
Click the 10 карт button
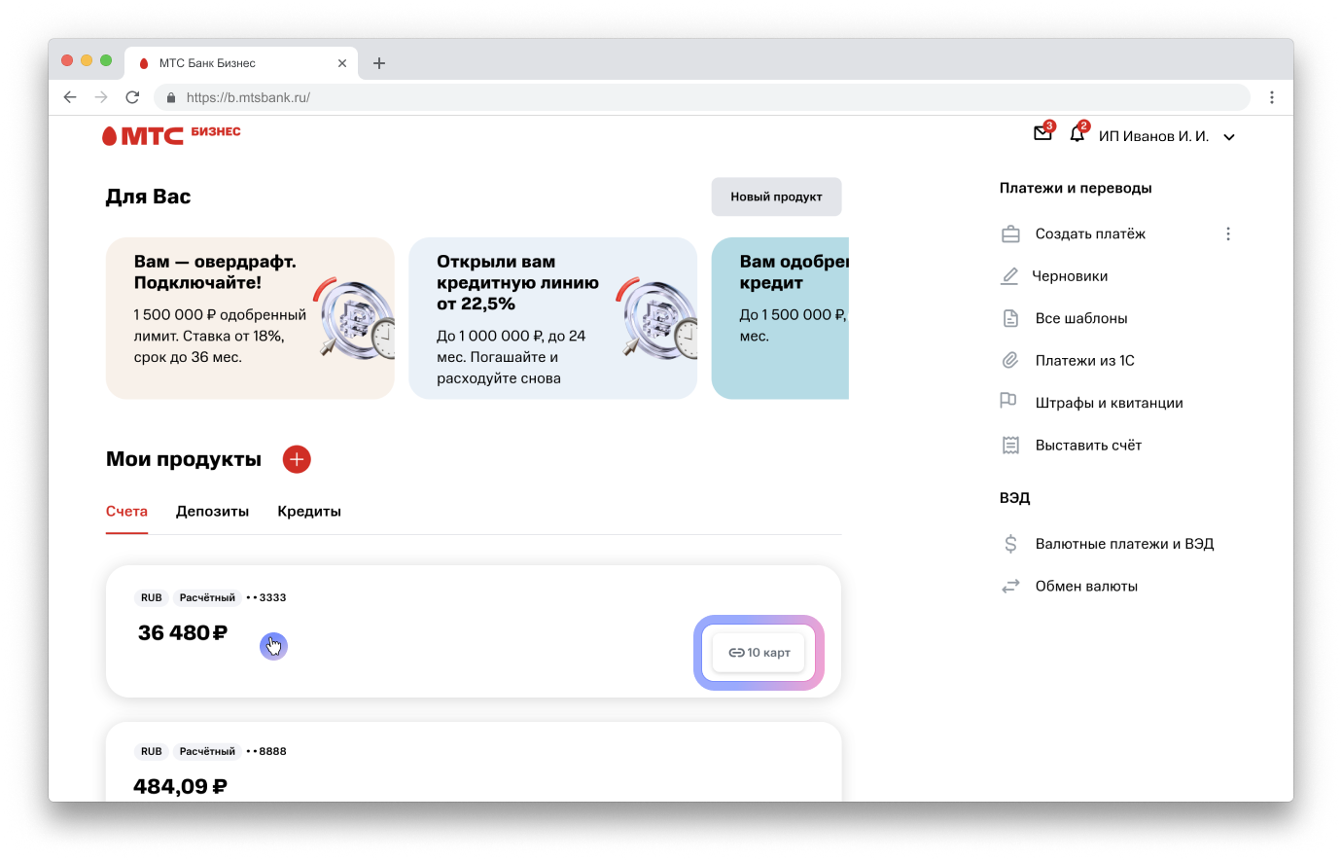(759, 653)
